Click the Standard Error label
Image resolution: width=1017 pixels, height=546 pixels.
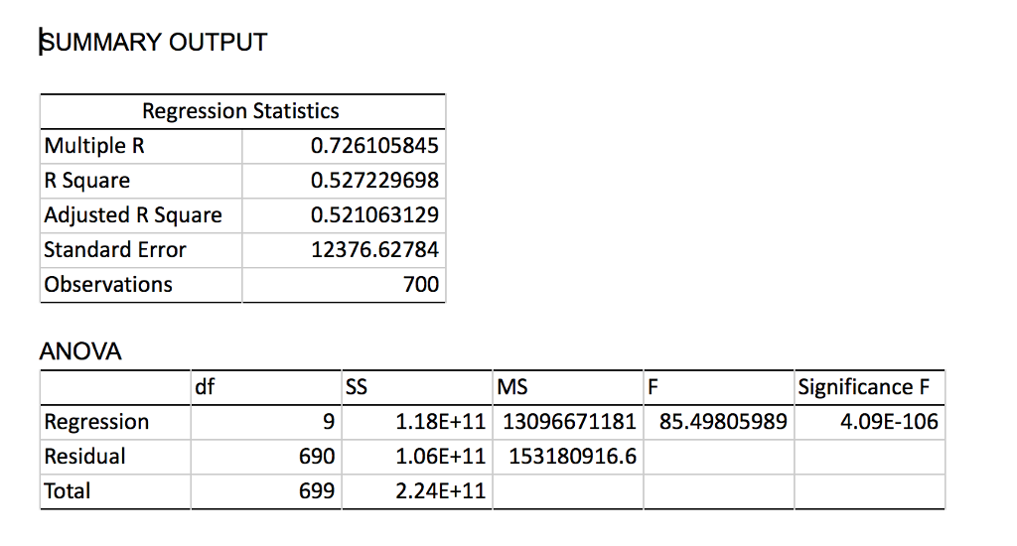coord(115,249)
